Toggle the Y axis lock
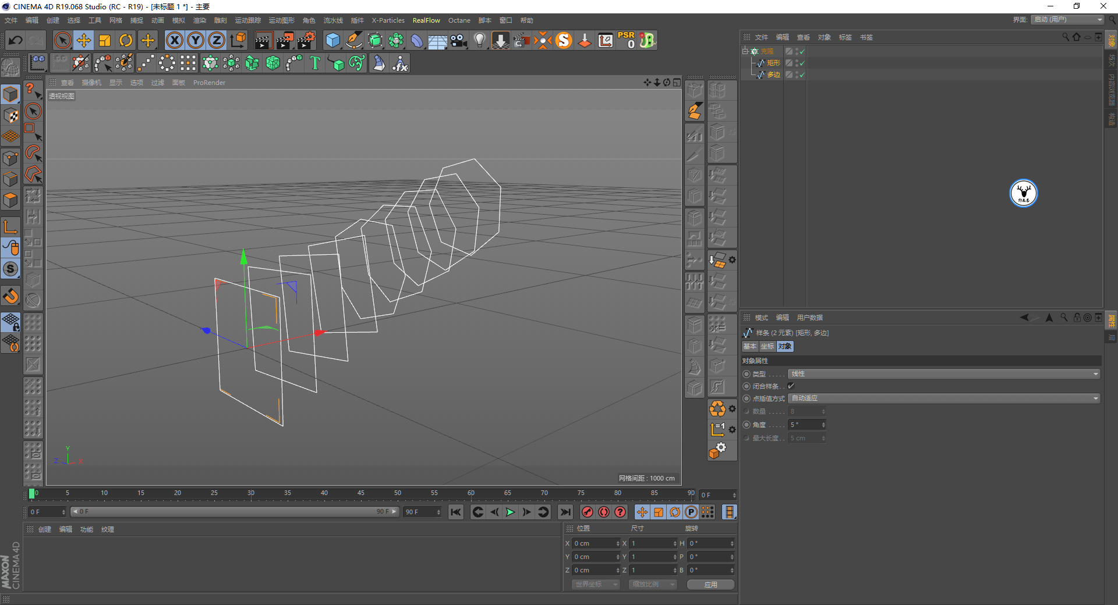This screenshot has width=1118, height=605. 196,40
